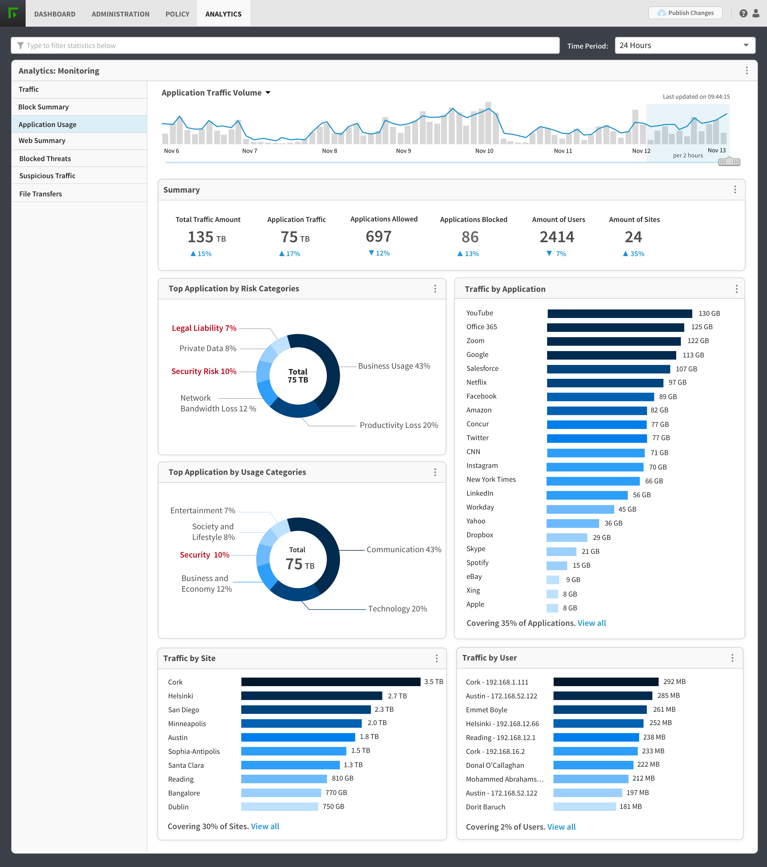Expand Application Traffic Volume dropdown
Screen dimensions: 767x867
268,93
